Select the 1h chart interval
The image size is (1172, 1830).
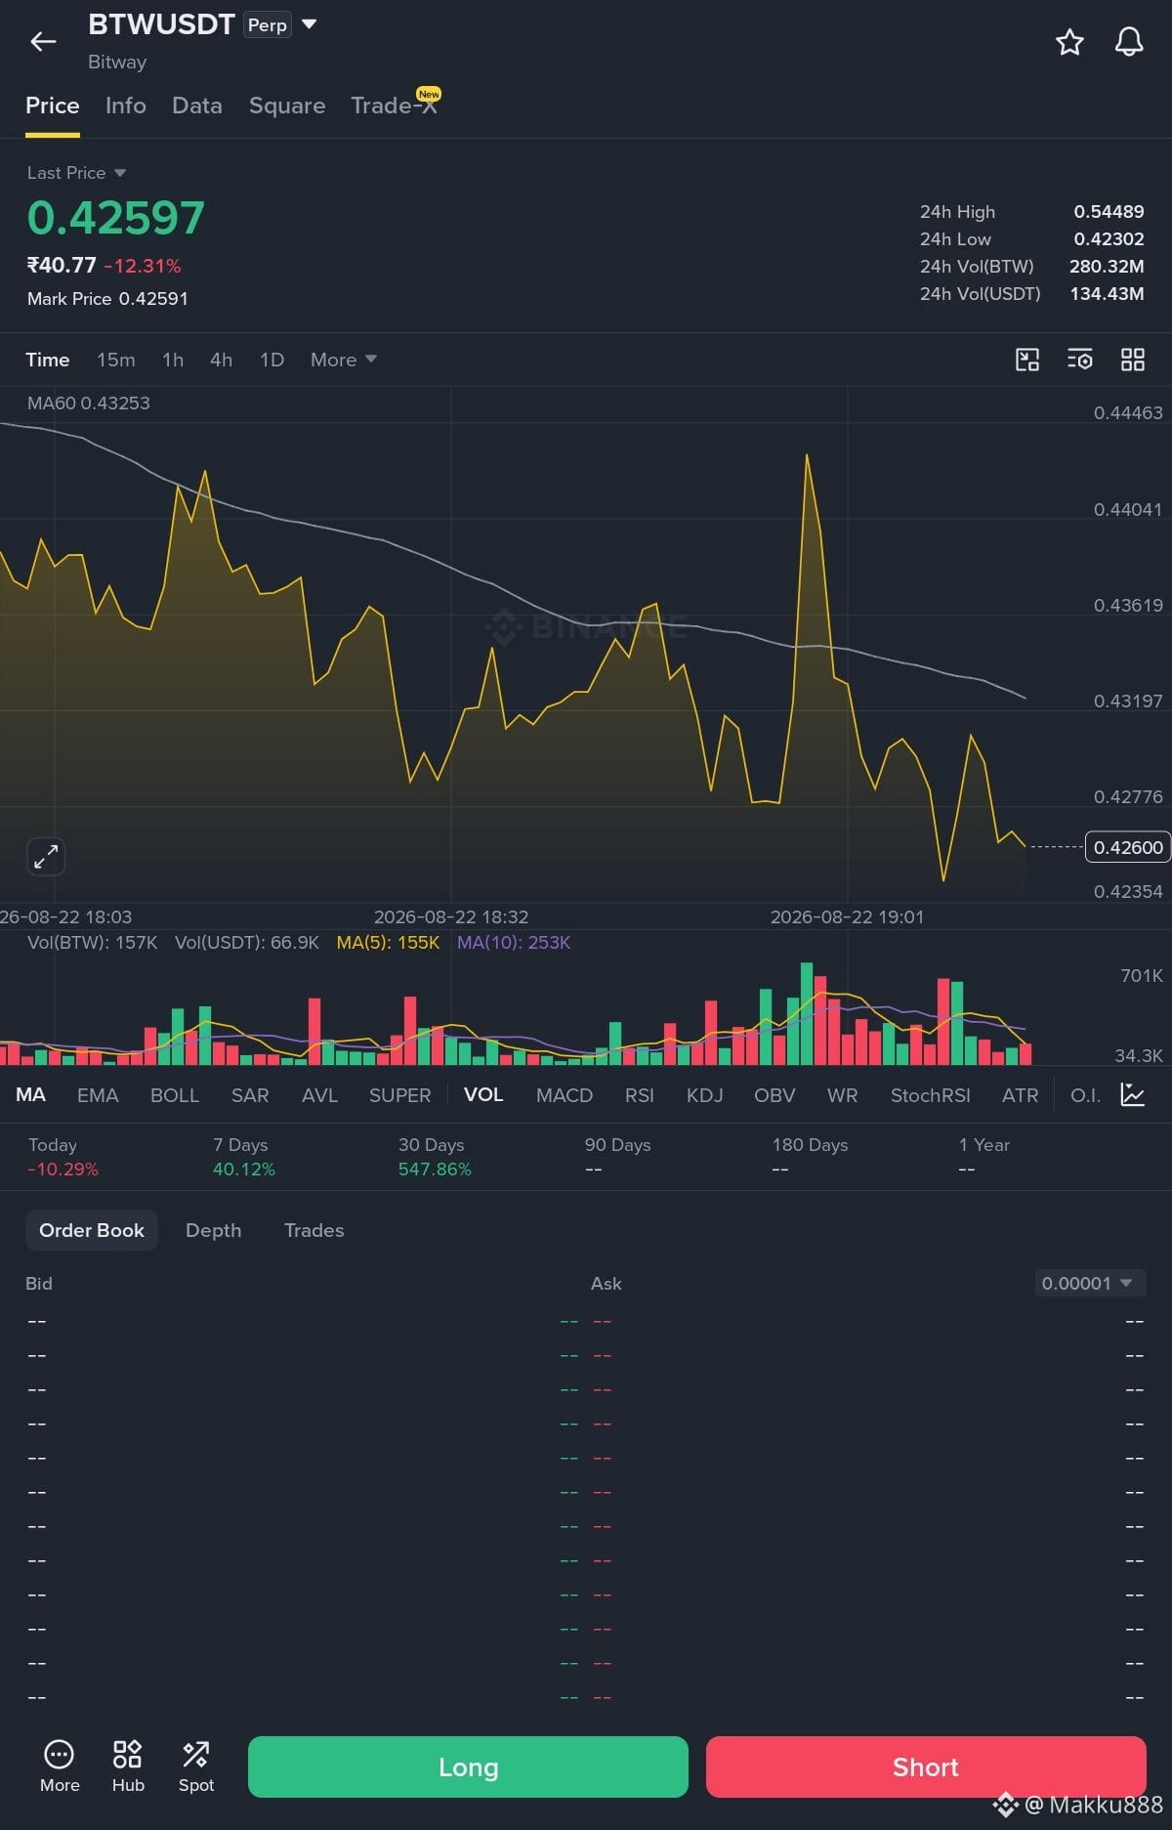pyautogui.click(x=173, y=360)
